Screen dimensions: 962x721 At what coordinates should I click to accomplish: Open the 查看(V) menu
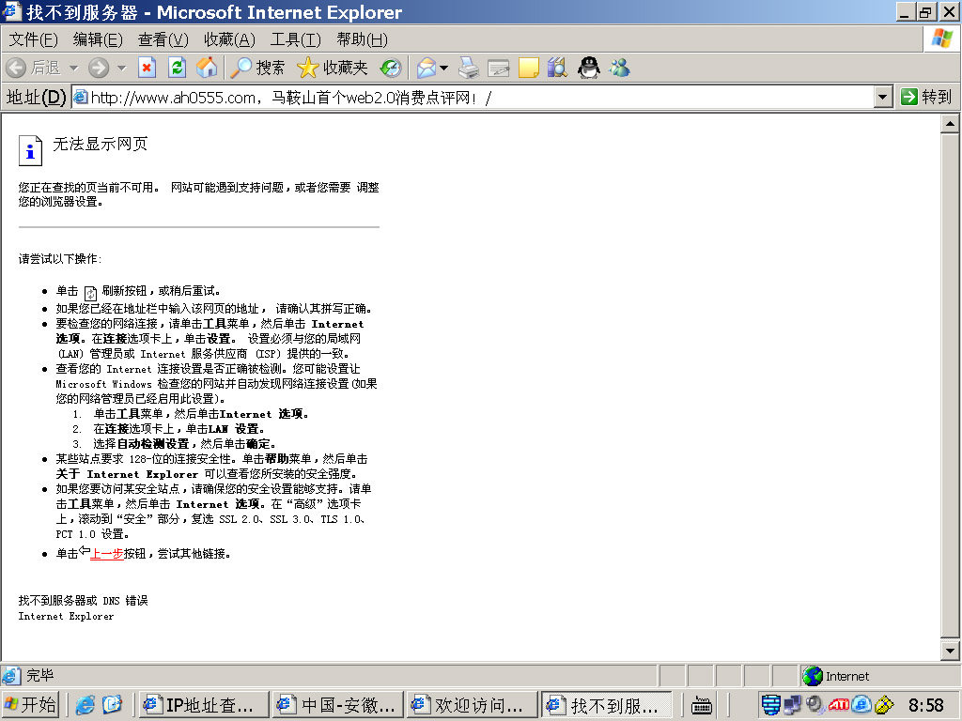tap(163, 39)
